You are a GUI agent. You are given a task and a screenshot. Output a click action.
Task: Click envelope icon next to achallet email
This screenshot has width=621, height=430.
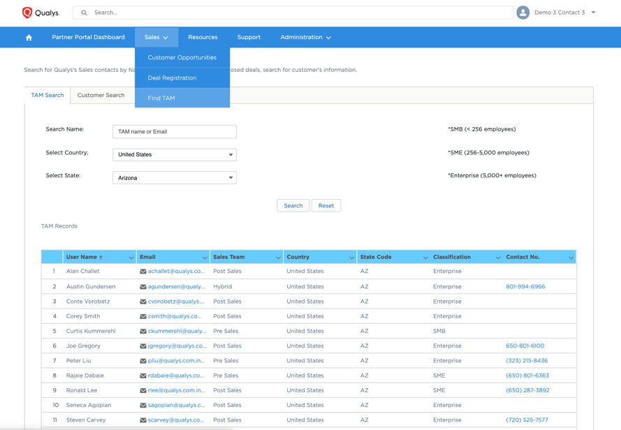143,272
